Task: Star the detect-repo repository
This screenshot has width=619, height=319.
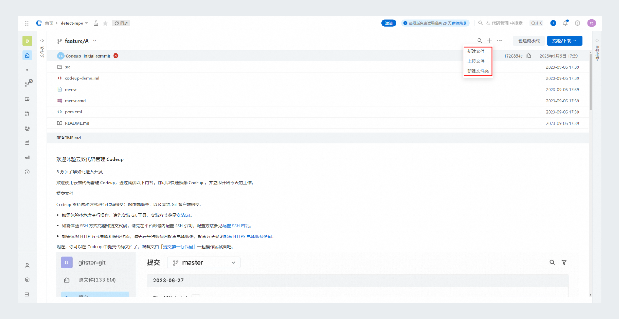Action: coord(105,23)
